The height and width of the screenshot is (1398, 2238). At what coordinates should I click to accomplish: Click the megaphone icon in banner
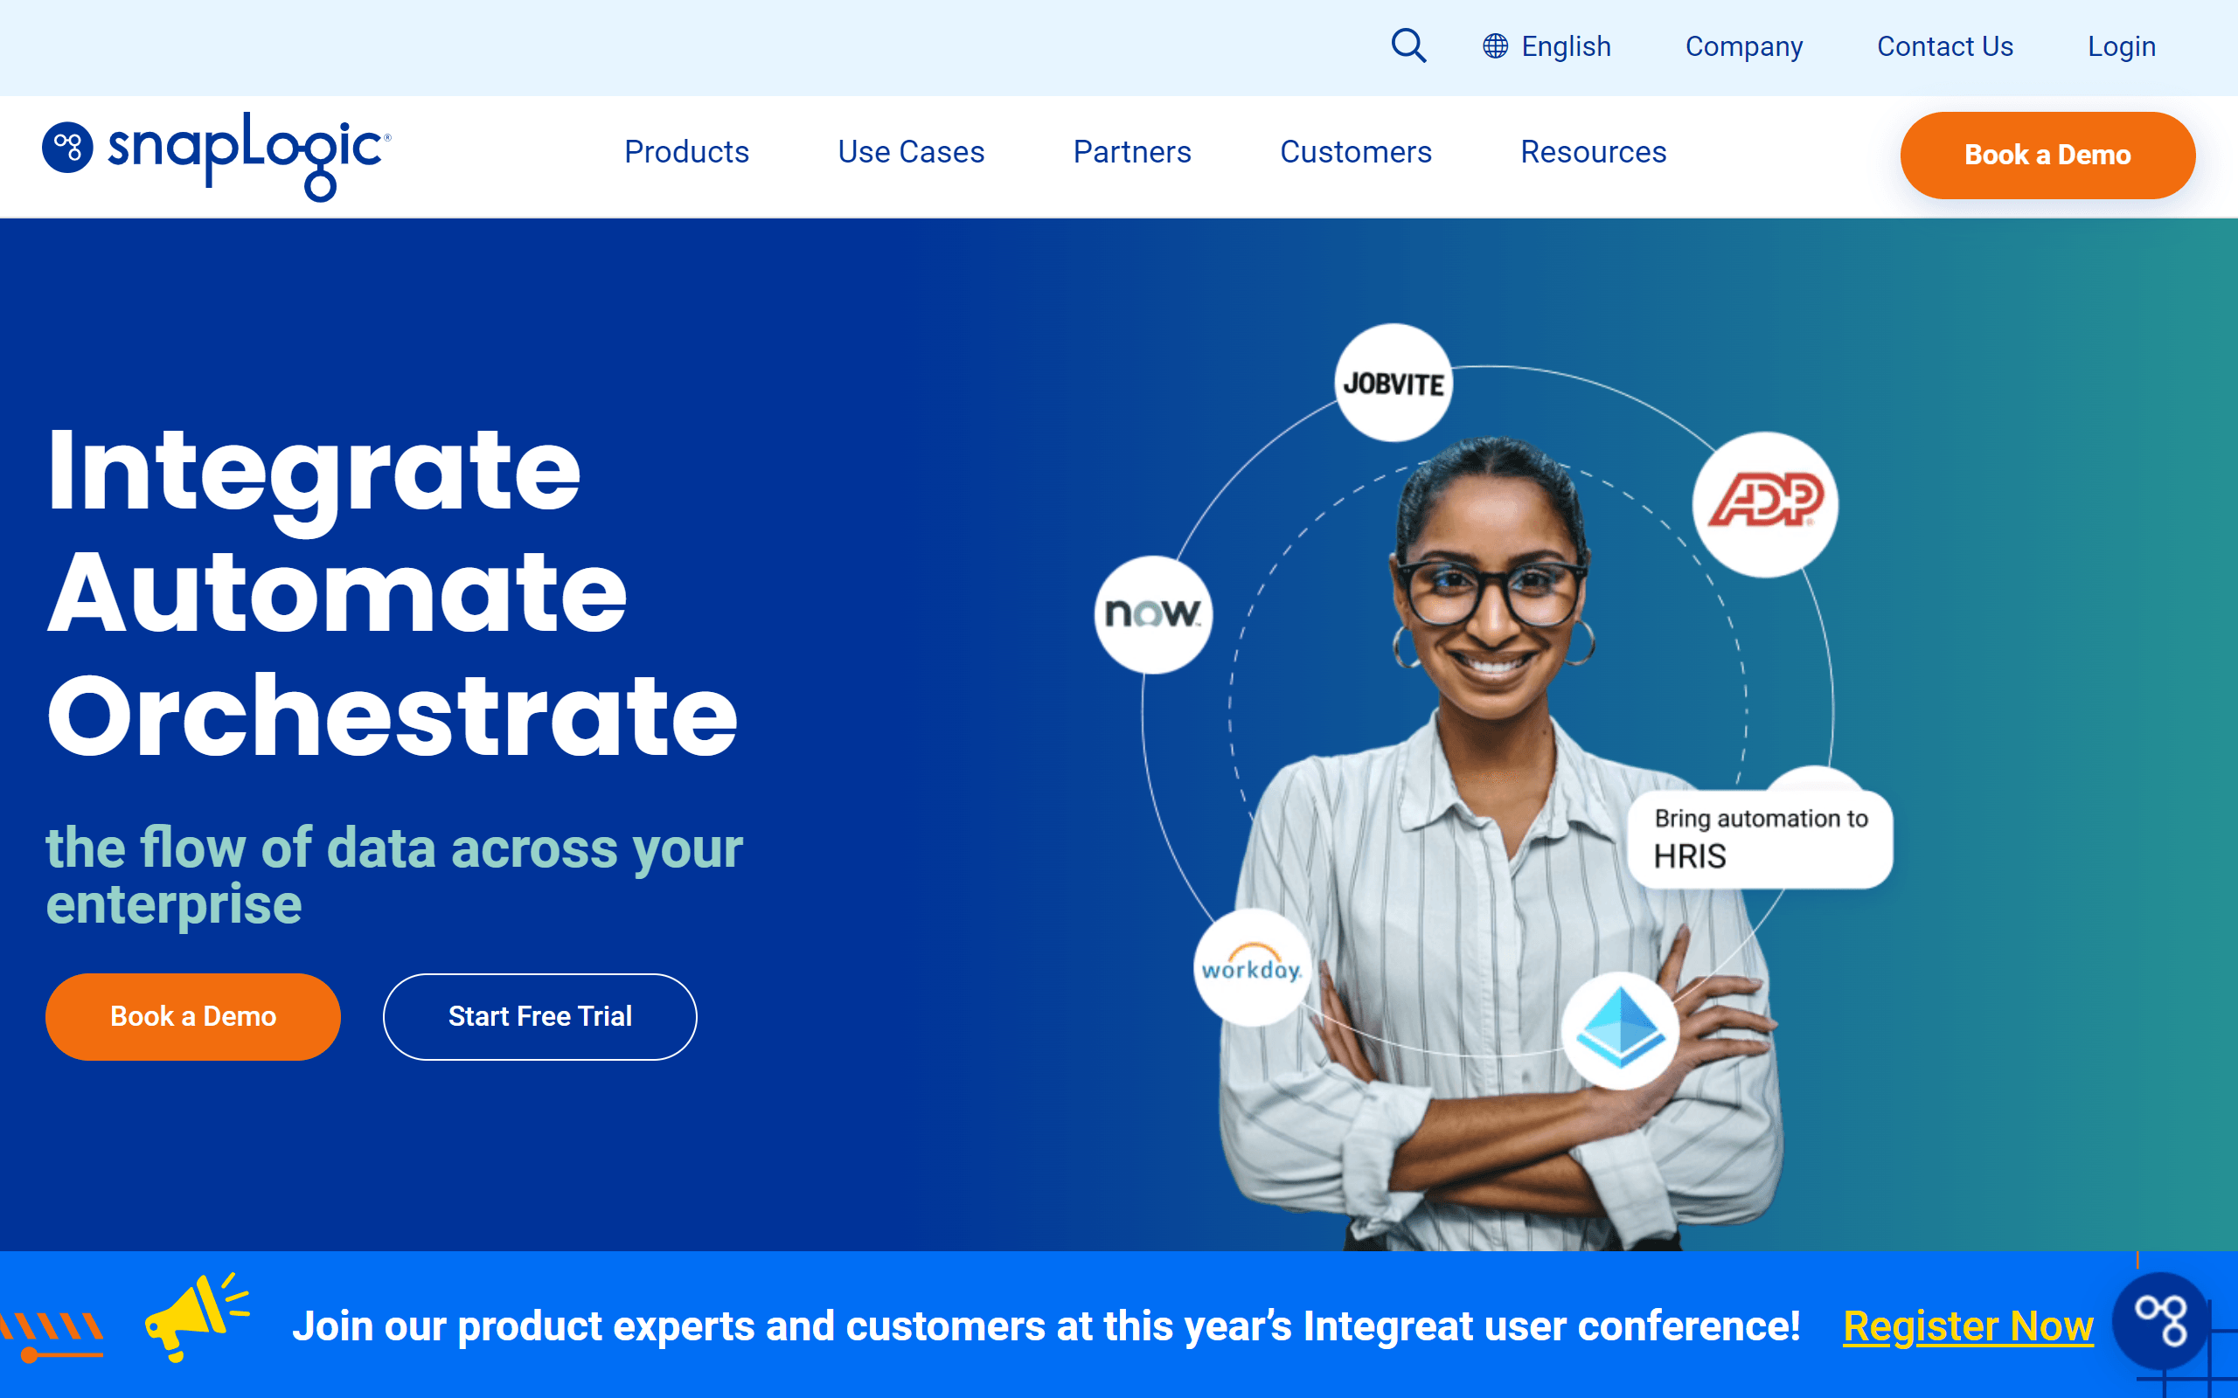pos(197,1318)
